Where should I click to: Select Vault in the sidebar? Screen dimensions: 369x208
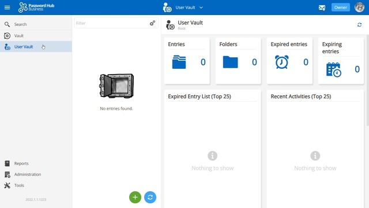pos(36,36)
